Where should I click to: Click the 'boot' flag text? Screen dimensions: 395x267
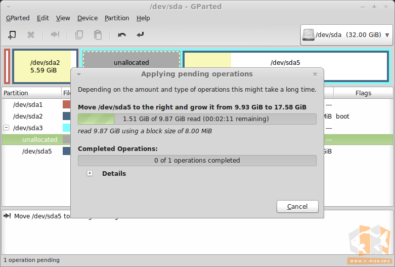(x=342, y=117)
